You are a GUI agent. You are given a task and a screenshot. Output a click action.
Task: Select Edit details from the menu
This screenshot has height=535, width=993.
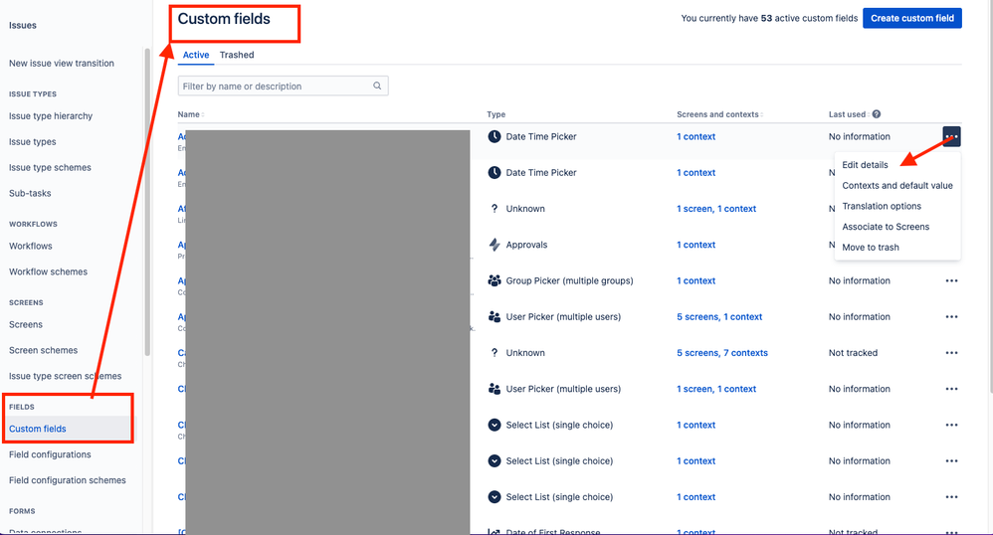tap(865, 165)
